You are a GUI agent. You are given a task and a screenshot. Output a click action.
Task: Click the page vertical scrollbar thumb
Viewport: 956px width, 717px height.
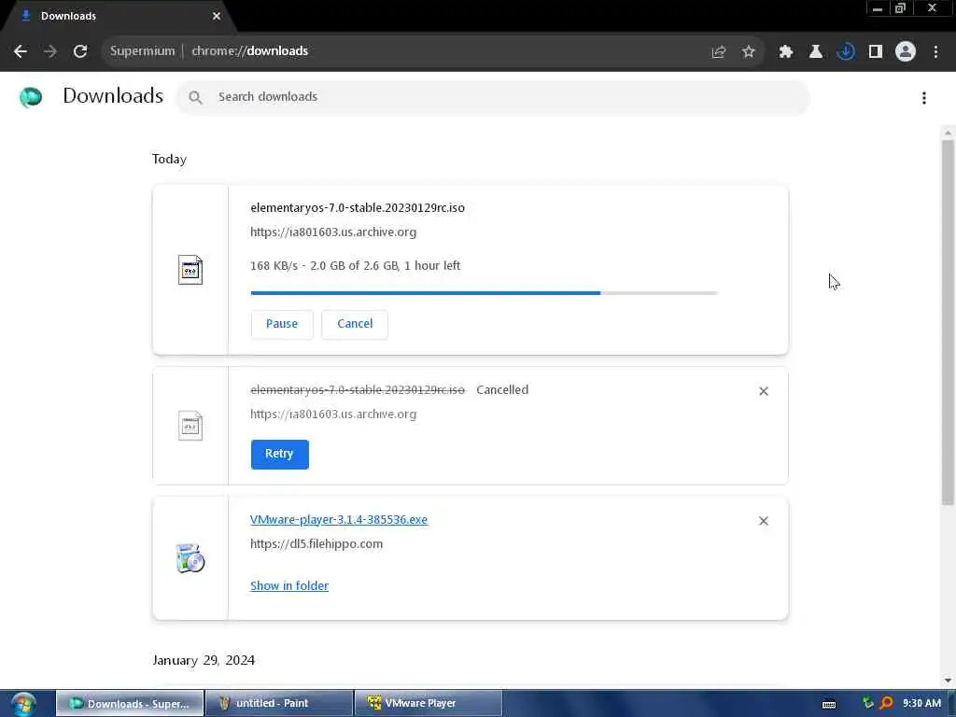point(948,322)
